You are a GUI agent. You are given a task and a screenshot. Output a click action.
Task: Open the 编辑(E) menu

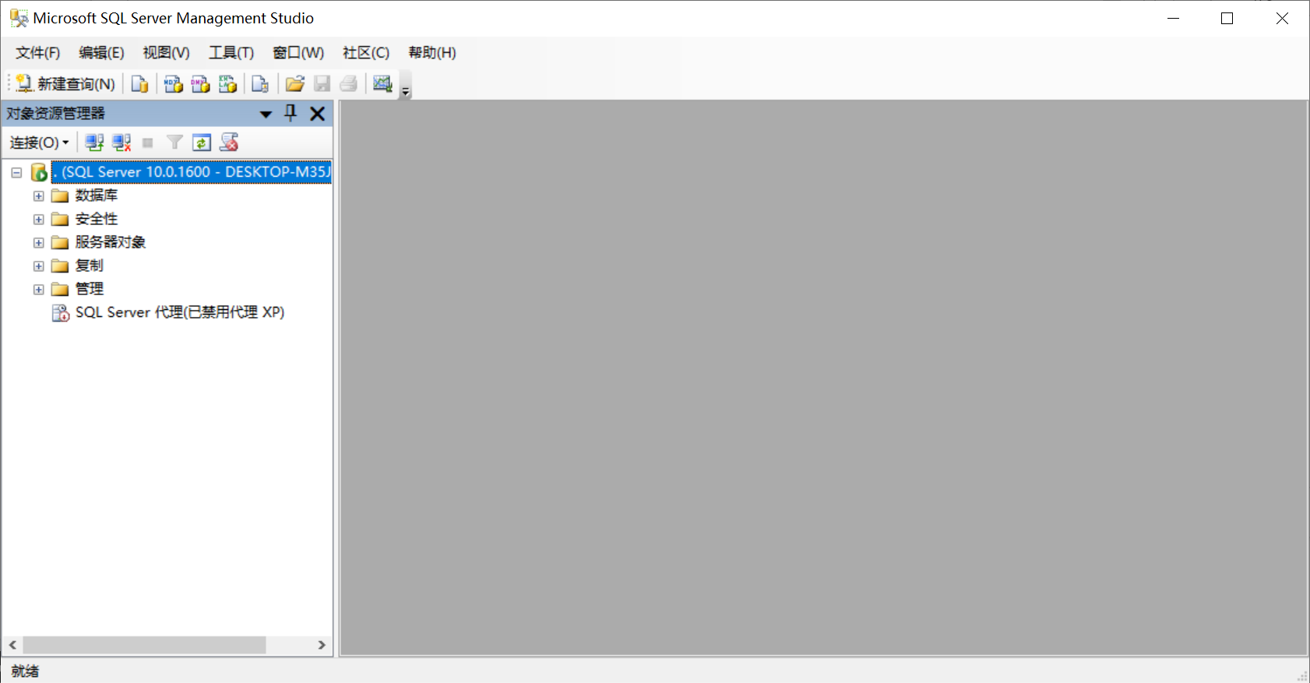point(101,52)
